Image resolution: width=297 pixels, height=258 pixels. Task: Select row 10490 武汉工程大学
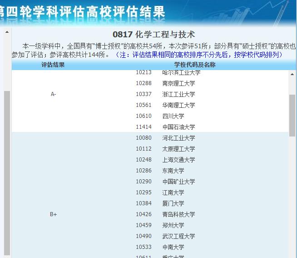point(165,236)
